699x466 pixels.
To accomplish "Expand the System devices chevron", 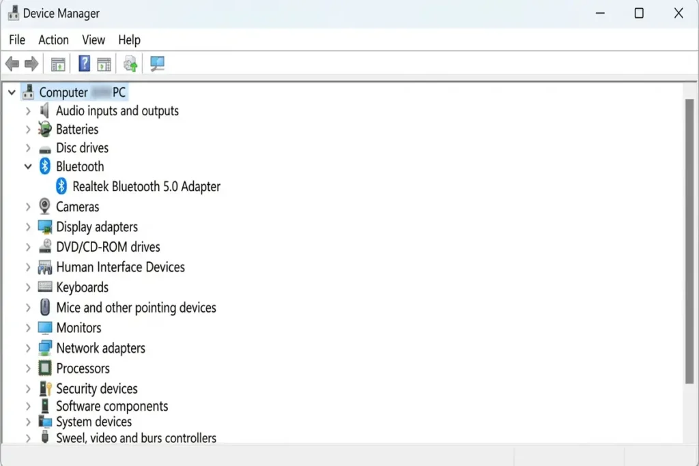I will click(x=28, y=422).
